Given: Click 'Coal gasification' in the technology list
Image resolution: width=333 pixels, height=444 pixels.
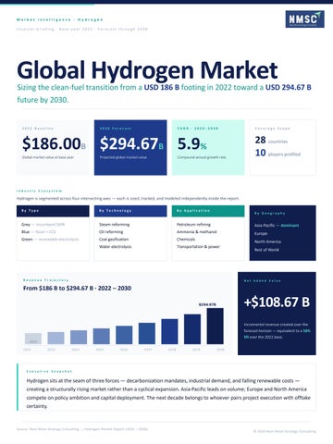Looking at the screenshot, I should point(114,240).
